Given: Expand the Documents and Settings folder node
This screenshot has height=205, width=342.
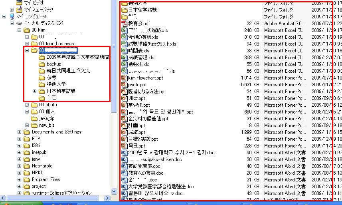Looking at the screenshot, I should pyautogui.click(x=20, y=132).
